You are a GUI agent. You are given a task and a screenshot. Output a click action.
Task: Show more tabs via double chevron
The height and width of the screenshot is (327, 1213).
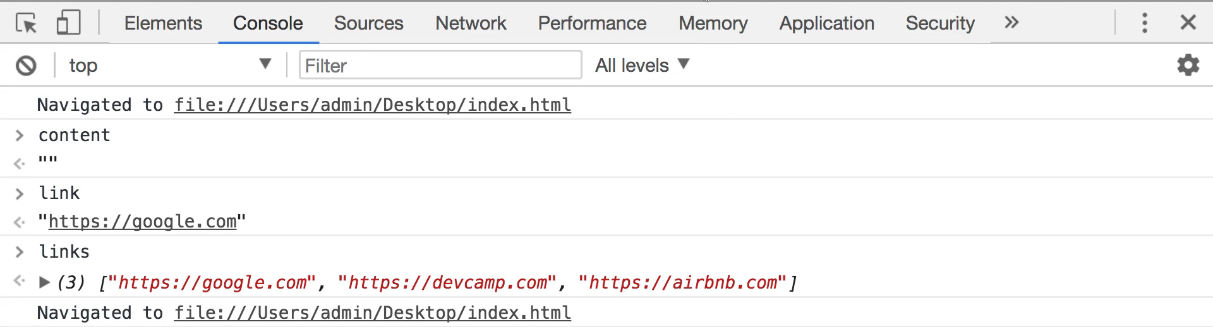1011,23
